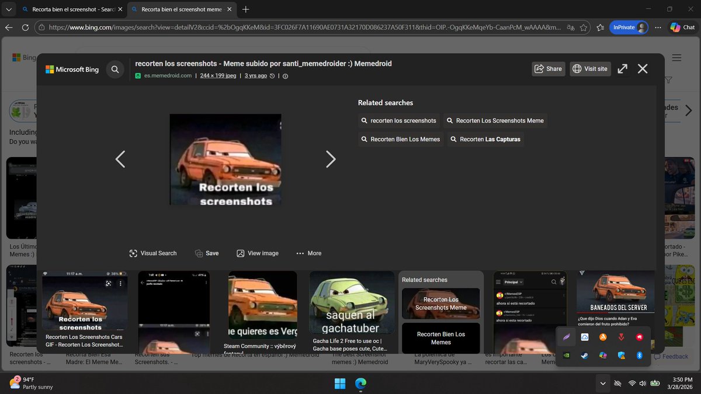The height and width of the screenshot is (394, 701).
Task: Click the Microsoft Edge taskbar icon
Action: (361, 383)
